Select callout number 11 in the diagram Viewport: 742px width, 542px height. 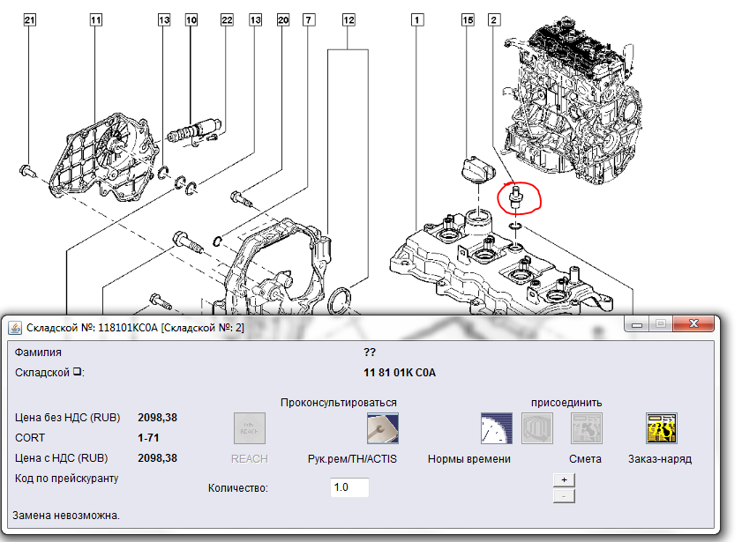(95, 20)
